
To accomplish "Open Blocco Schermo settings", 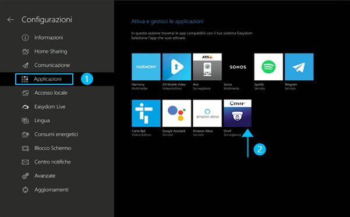I will [x=52, y=148].
